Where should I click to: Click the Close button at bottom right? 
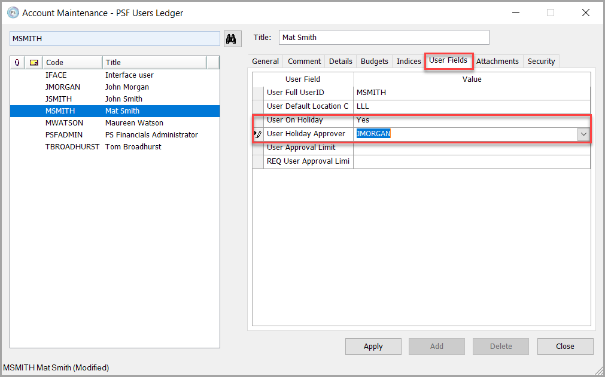565,346
